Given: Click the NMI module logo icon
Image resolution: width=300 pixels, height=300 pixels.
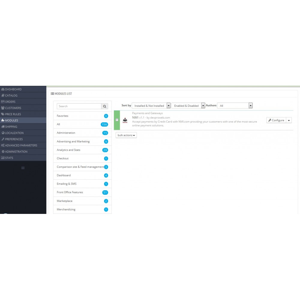Looking at the screenshot, I should point(125,120).
